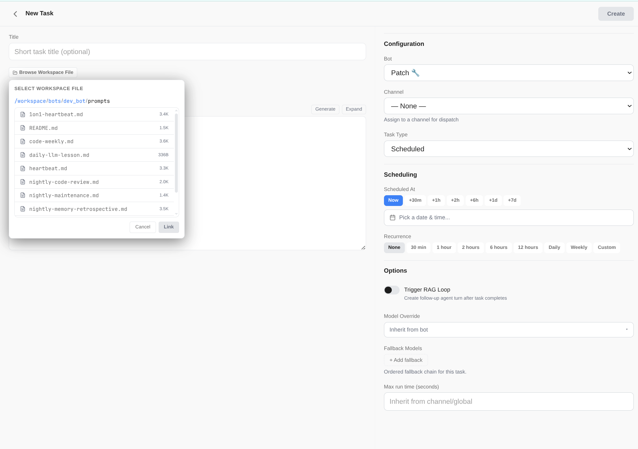Screen dimensions: 638x449
Task: Click the file icon beside daily-llm-lesson.md
Action: 23,155
